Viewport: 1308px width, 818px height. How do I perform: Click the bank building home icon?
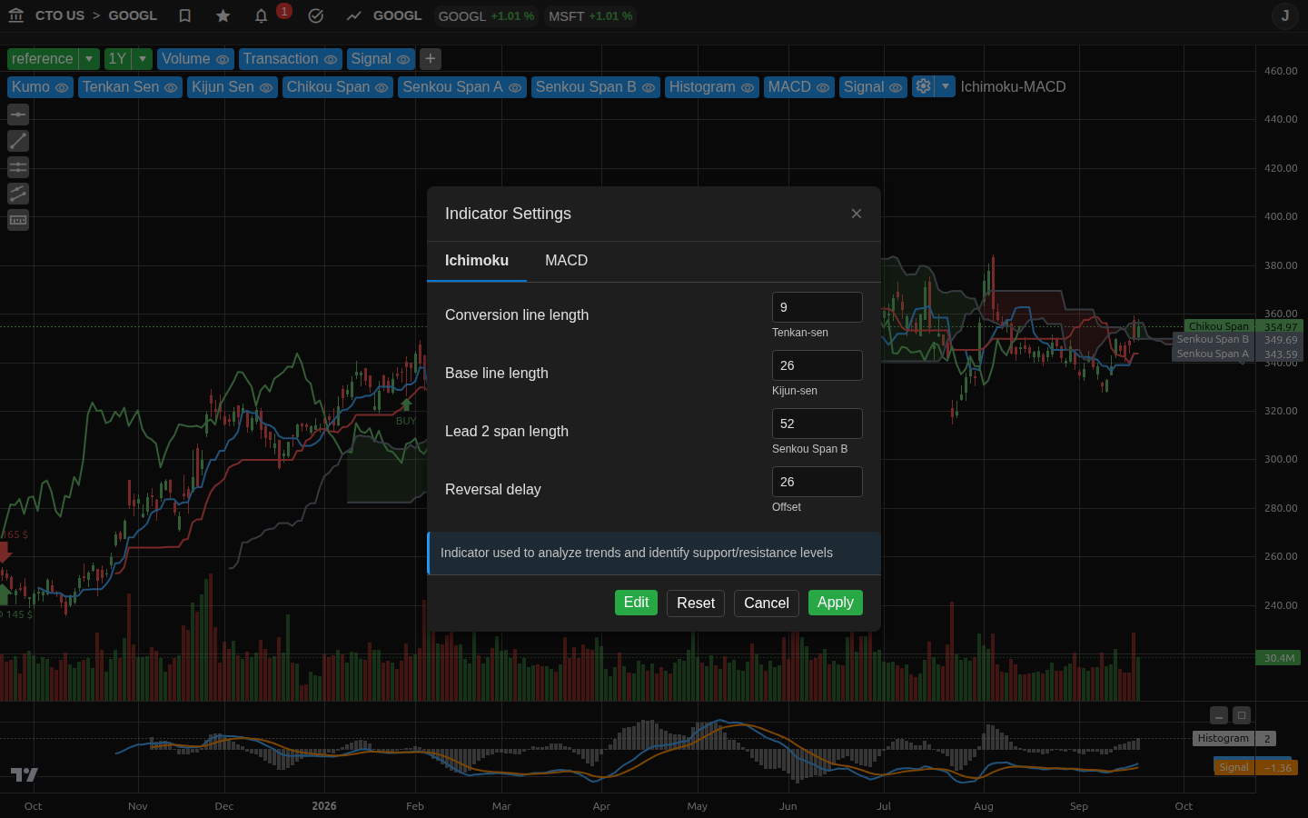click(x=15, y=15)
